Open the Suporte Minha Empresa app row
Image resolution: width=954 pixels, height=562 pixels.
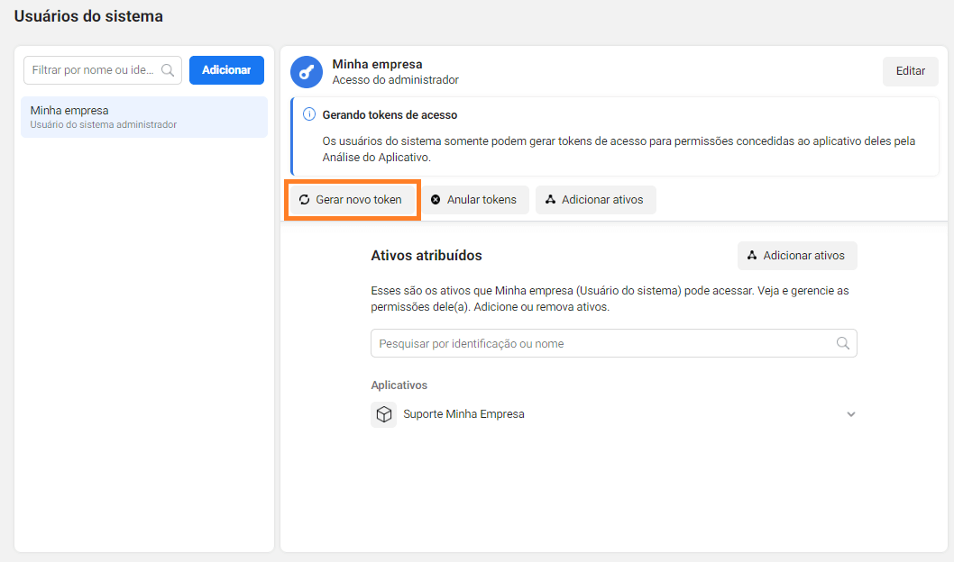[x=463, y=414]
